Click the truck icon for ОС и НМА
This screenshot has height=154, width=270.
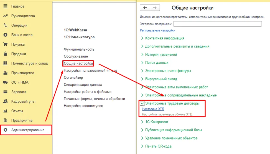click(5, 82)
